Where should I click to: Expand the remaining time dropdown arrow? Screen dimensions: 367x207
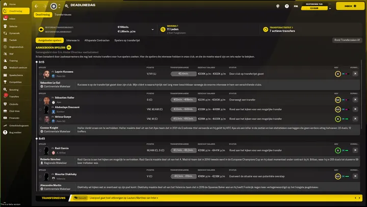330,9
